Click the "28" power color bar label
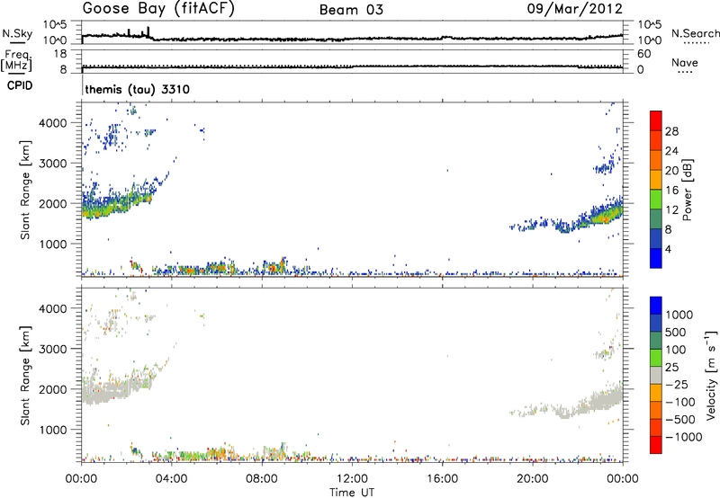This screenshot has height=498, width=720. coord(671,131)
